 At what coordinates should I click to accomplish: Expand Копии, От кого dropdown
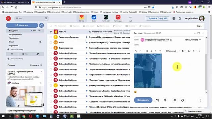click(x=193, y=40)
